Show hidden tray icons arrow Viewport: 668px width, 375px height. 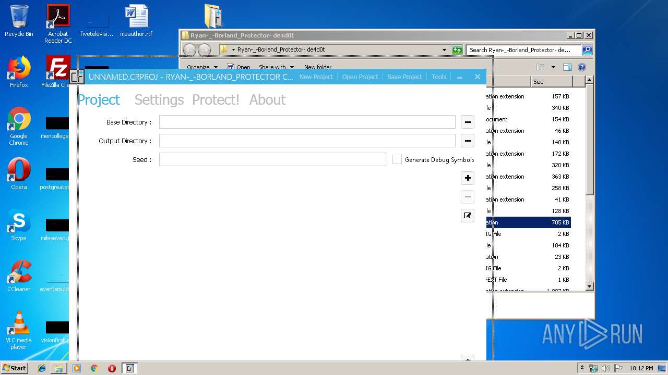point(582,368)
